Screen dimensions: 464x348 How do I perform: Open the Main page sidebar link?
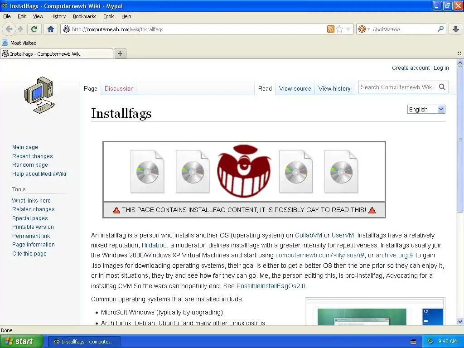coord(25,147)
